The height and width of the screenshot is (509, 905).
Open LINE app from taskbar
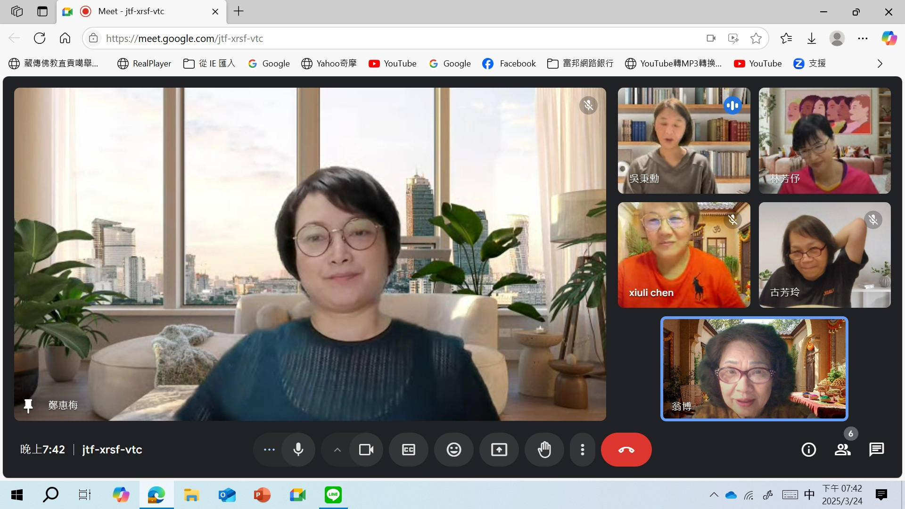pyautogui.click(x=333, y=495)
